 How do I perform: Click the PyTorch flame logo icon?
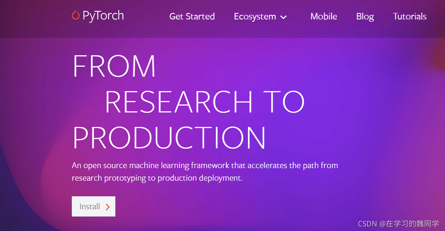point(76,15)
